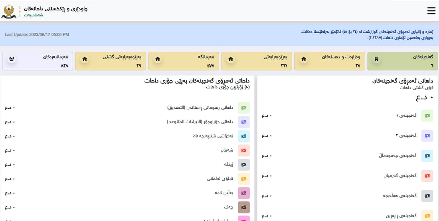The height and width of the screenshot is (221, 439).
Task: Click the شەفافیەت subtitle
Action: pos(33,15)
